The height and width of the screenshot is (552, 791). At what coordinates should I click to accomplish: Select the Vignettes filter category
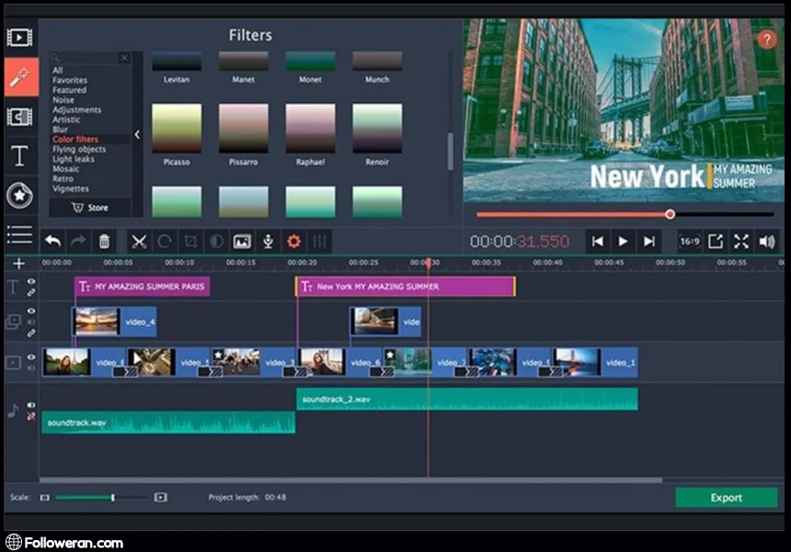coord(71,189)
